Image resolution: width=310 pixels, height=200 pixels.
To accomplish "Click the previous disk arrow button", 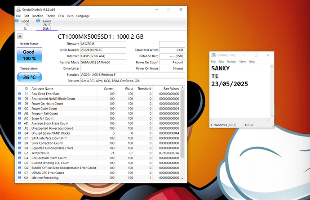I will pos(20,36).
